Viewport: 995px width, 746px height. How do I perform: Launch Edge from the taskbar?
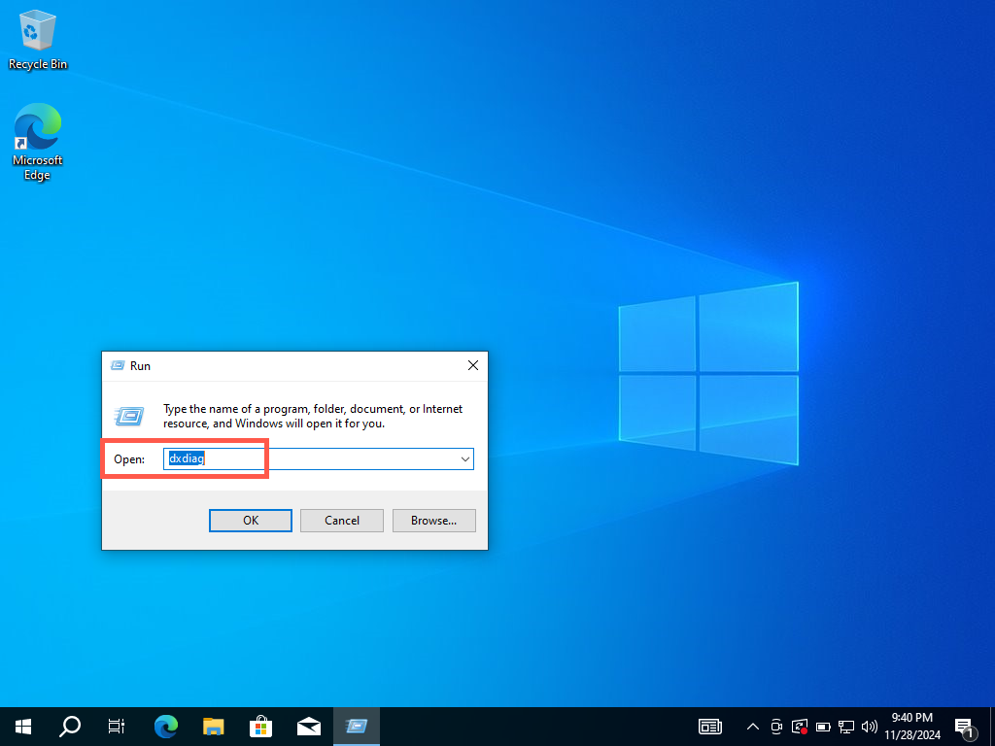point(166,726)
